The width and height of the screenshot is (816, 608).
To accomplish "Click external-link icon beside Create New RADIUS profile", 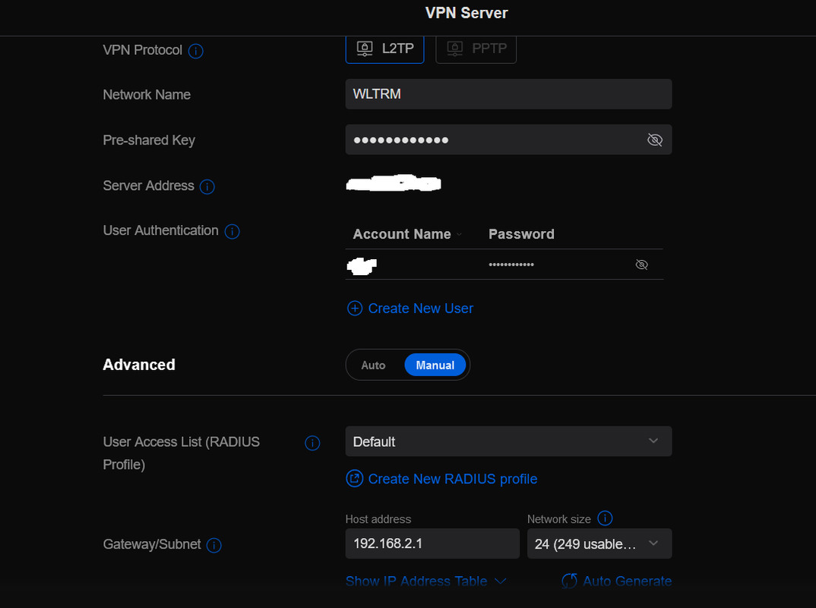I will point(354,478).
